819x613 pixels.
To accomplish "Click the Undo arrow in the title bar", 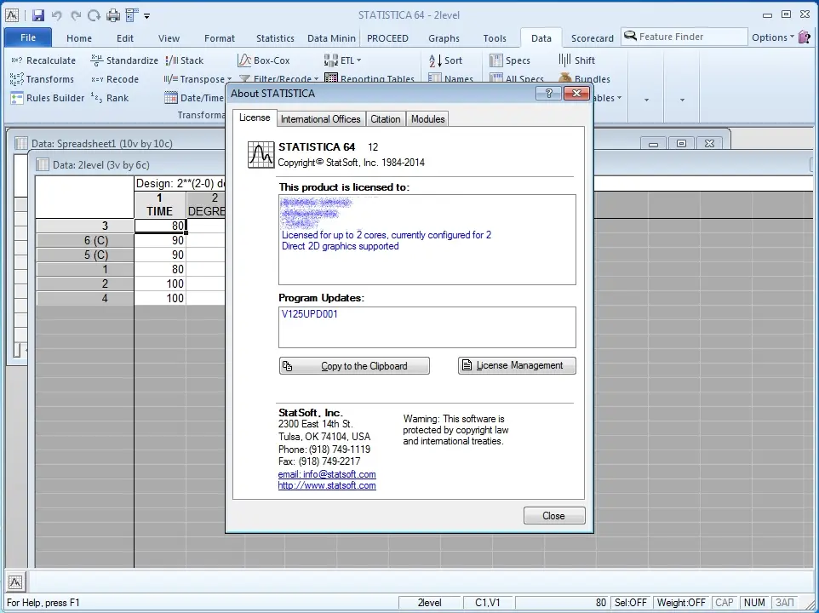I will click(x=56, y=15).
